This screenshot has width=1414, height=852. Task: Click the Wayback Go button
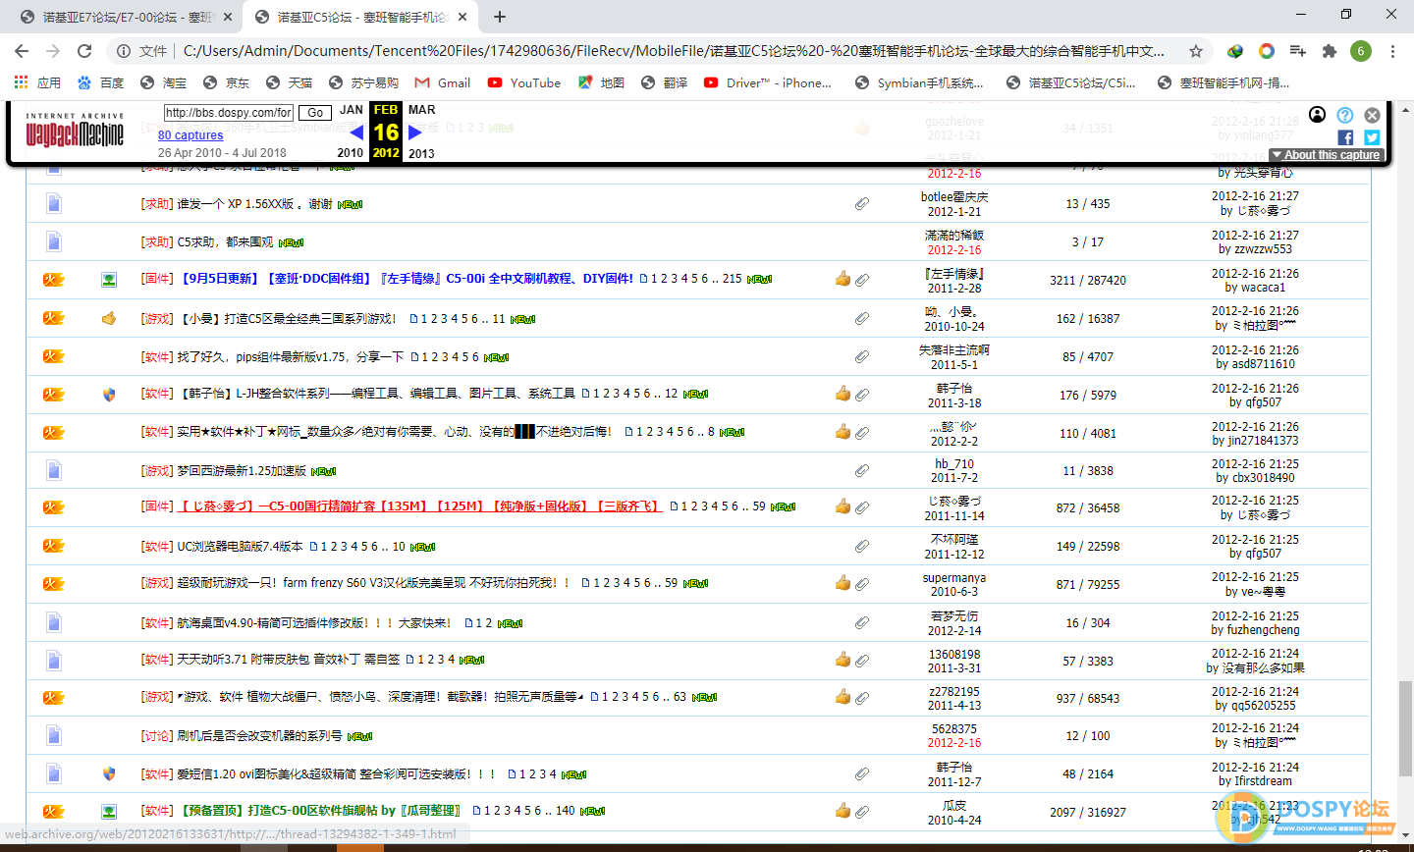click(315, 113)
